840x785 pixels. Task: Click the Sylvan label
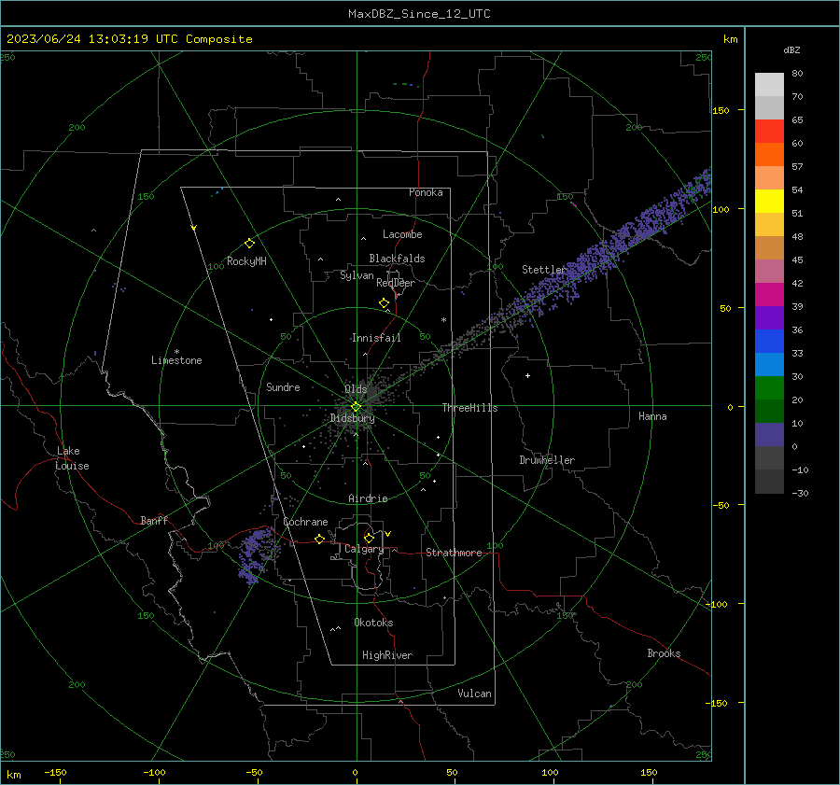357,275
